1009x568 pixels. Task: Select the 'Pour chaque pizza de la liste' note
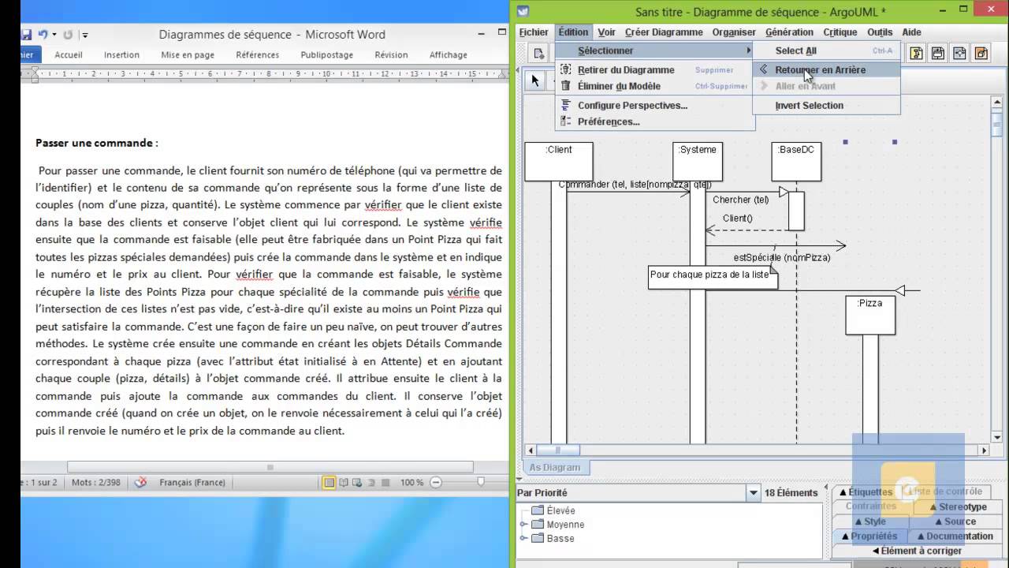(713, 276)
